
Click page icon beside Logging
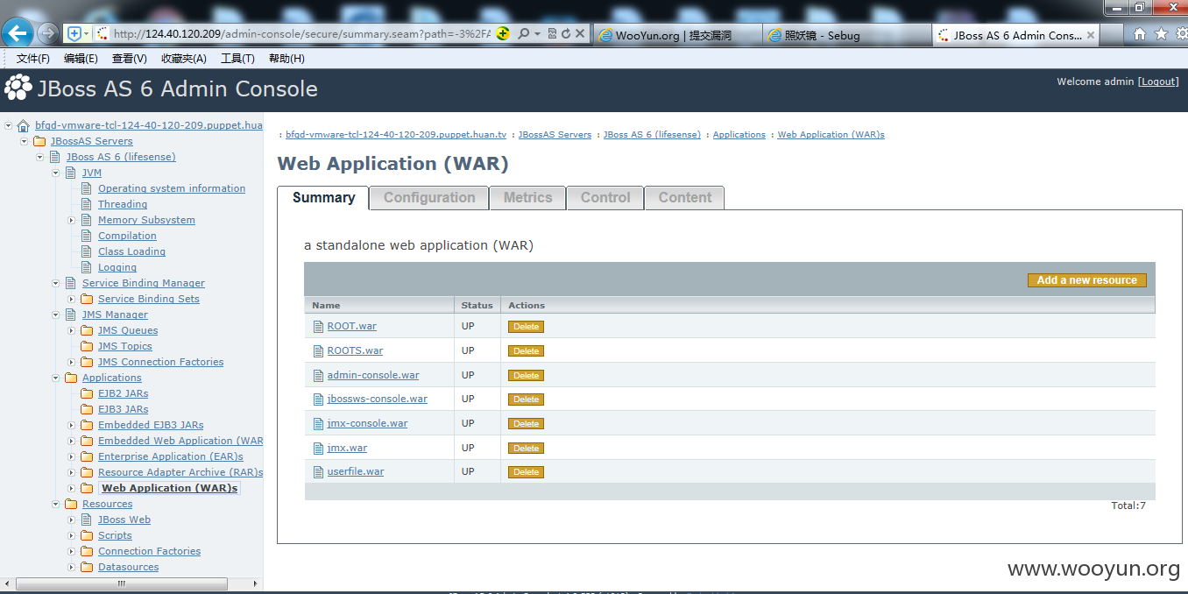87,267
